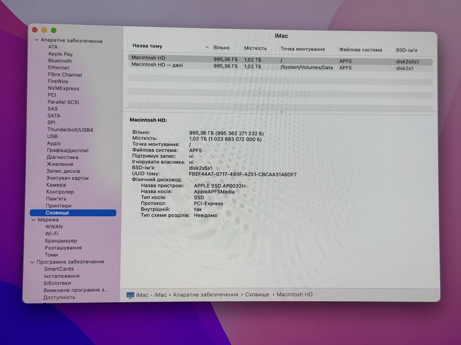Sort by Точка монтування column header
Image resolution: width=461 pixels, height=345 pixels.
click(302, 49)
